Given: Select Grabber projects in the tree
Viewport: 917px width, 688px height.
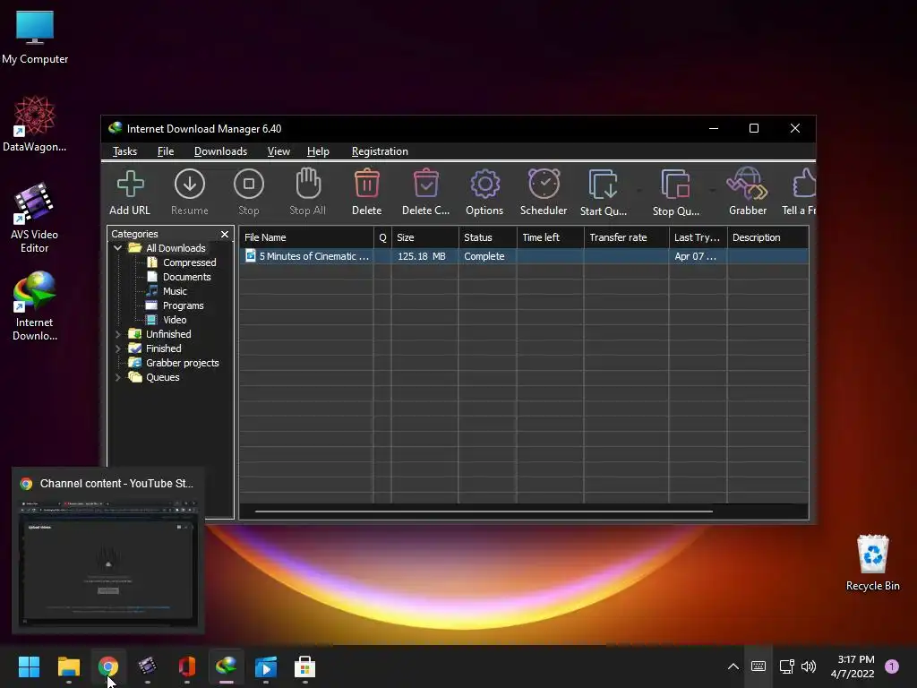Looking at the screenshot, I should click(x=182, y=363).
